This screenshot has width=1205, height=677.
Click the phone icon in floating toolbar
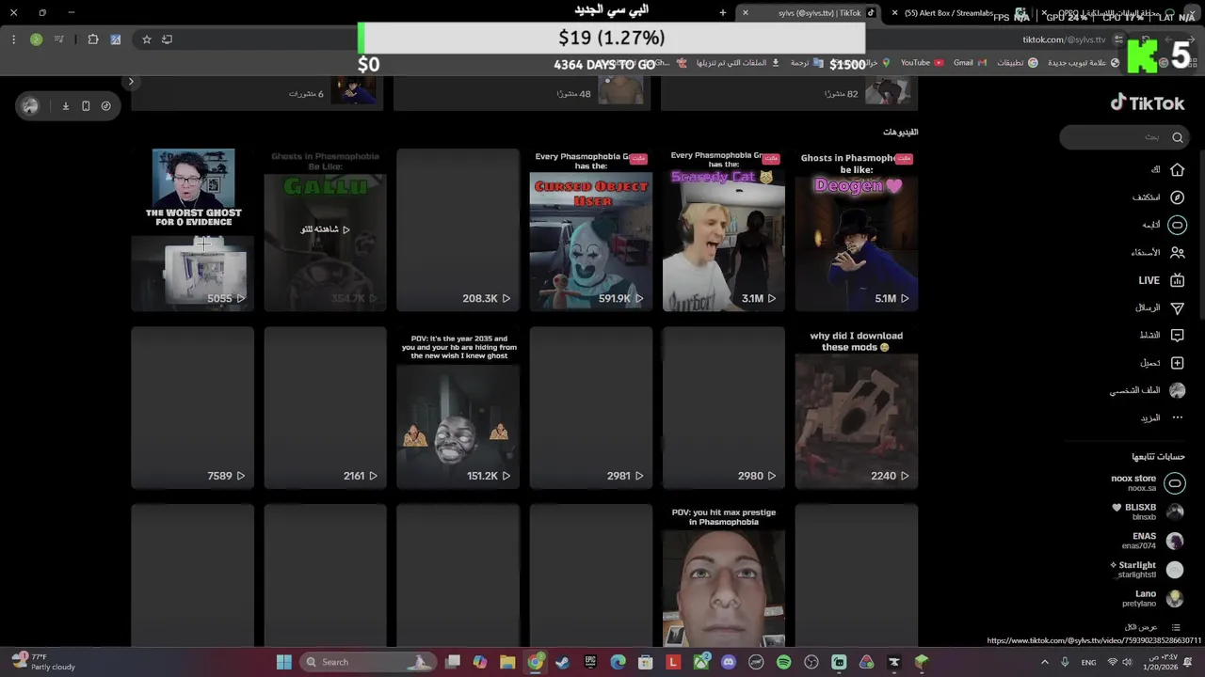[x=86, y=106]
